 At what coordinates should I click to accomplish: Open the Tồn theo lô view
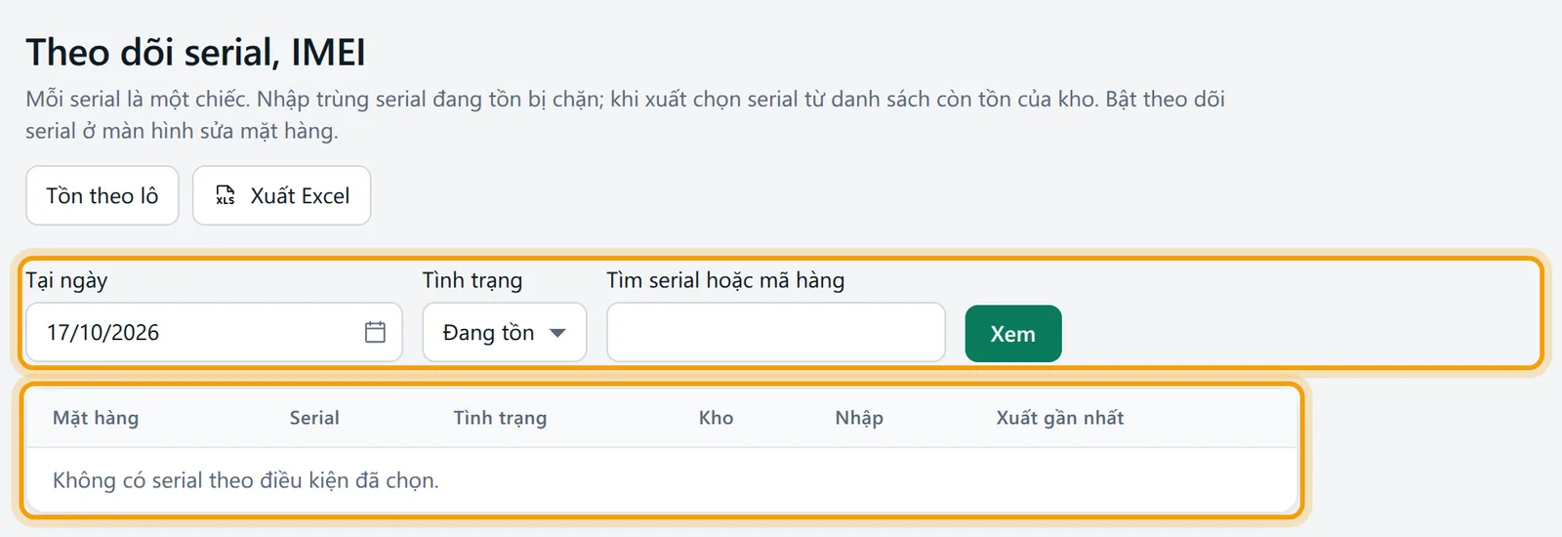pos(103,195)
